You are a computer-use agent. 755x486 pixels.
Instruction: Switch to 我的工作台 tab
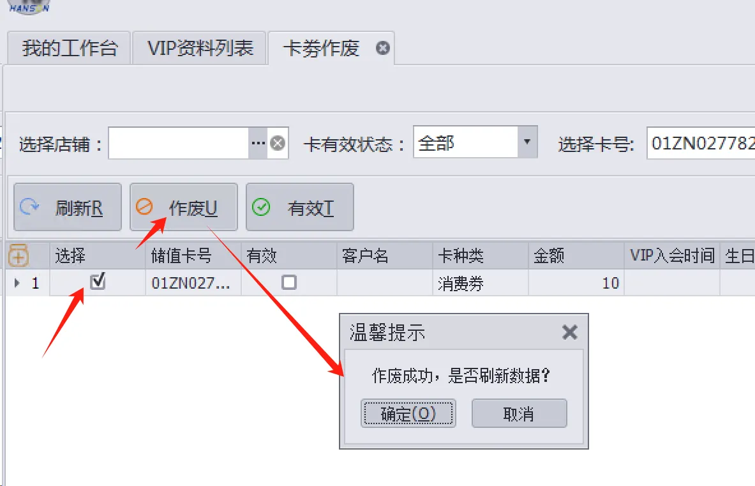[x=70, y=48]
